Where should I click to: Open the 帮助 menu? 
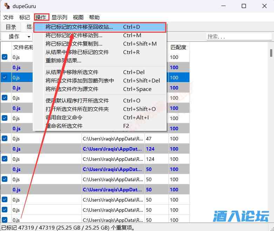94,17
